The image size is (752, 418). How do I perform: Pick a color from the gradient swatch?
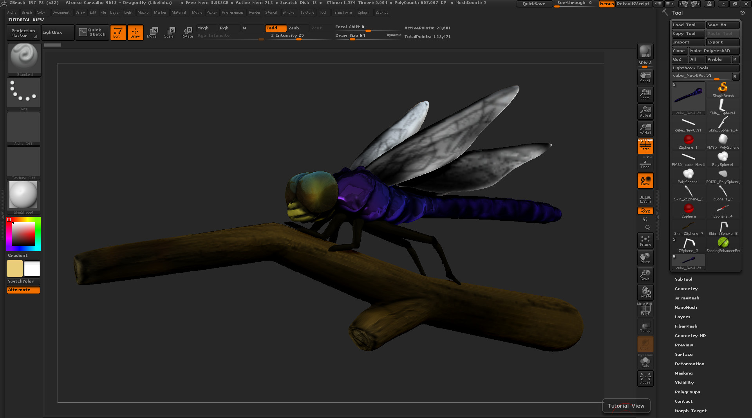(23, 234)
